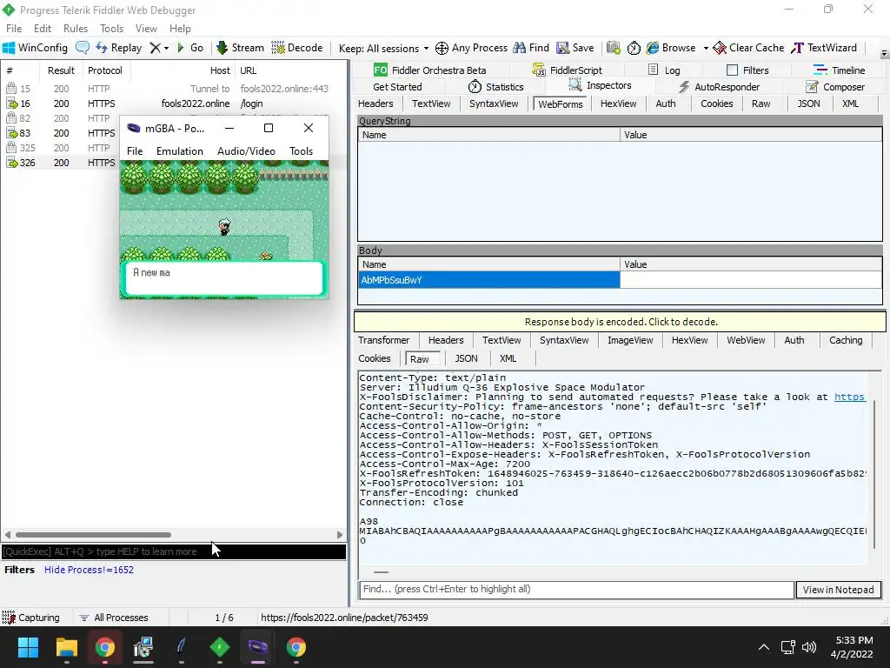
Task: Expand the Browse dropdown arrow
Action: (706, 49)
